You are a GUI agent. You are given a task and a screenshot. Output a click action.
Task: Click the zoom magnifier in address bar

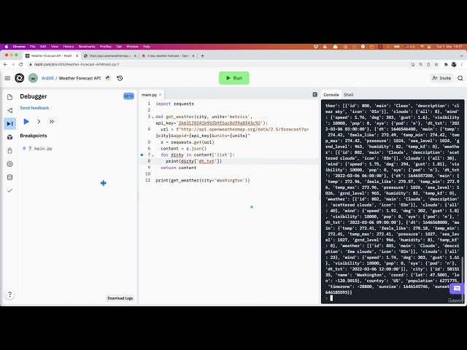point(420,64)
